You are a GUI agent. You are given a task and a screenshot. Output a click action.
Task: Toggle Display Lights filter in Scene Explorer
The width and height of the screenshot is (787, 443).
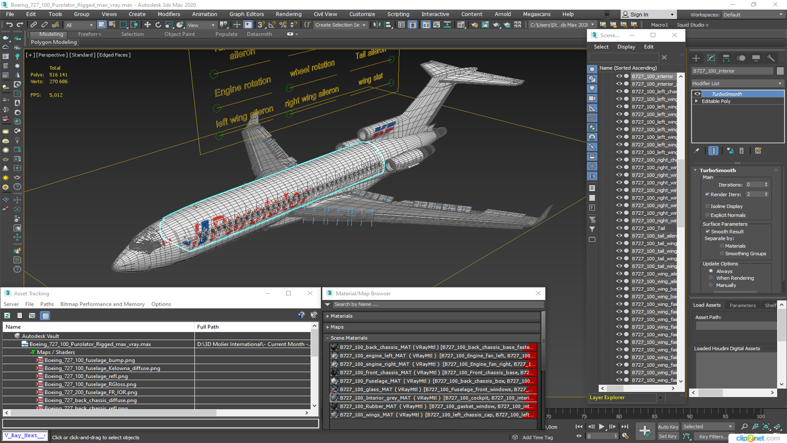(x=592, y=89)
